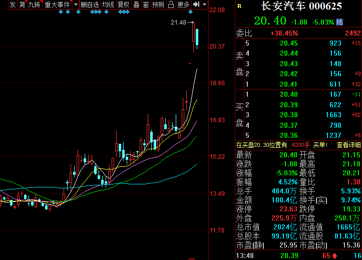Viewport: 362px width, 260px height.
Task: Click the 22.08 price axis label
Action: tap(217, 10)
